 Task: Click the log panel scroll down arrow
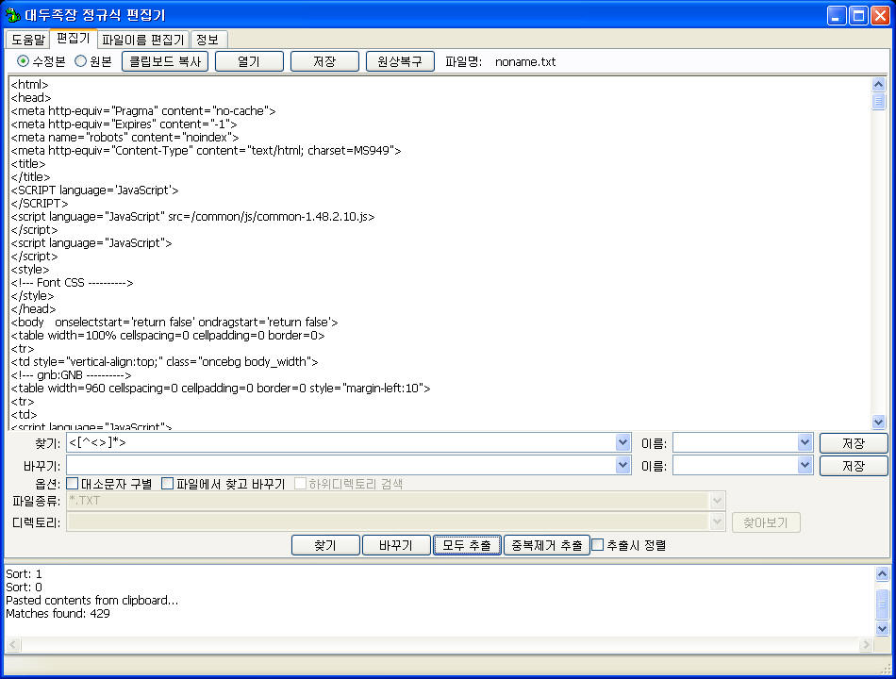[882, 628]
